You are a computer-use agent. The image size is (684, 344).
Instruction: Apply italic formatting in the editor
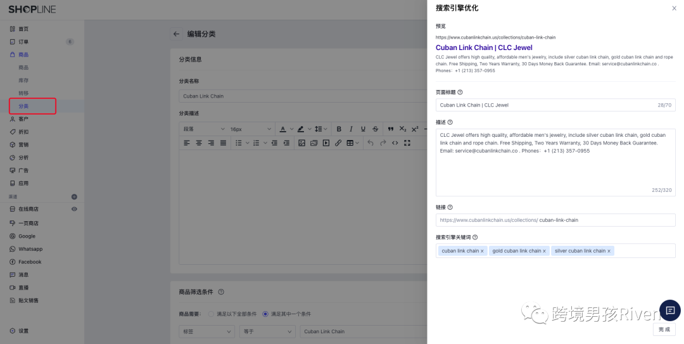tap(351, 129)
